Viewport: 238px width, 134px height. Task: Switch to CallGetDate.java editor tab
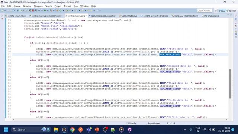click(x=128, y=16)
